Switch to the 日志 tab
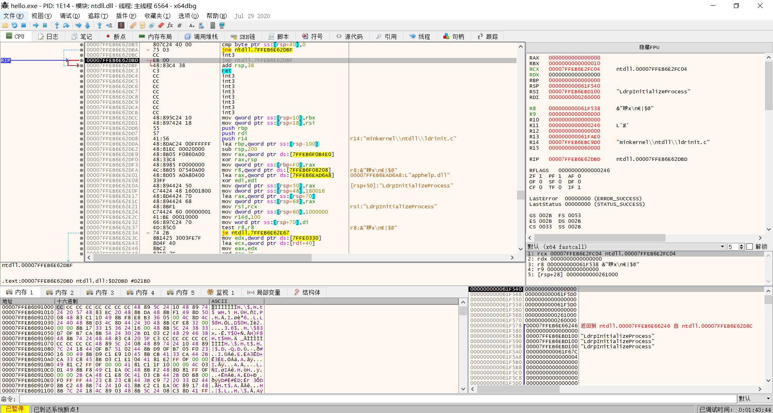The height and width of the screenshot is (413, 773). (x=48, y=37)
